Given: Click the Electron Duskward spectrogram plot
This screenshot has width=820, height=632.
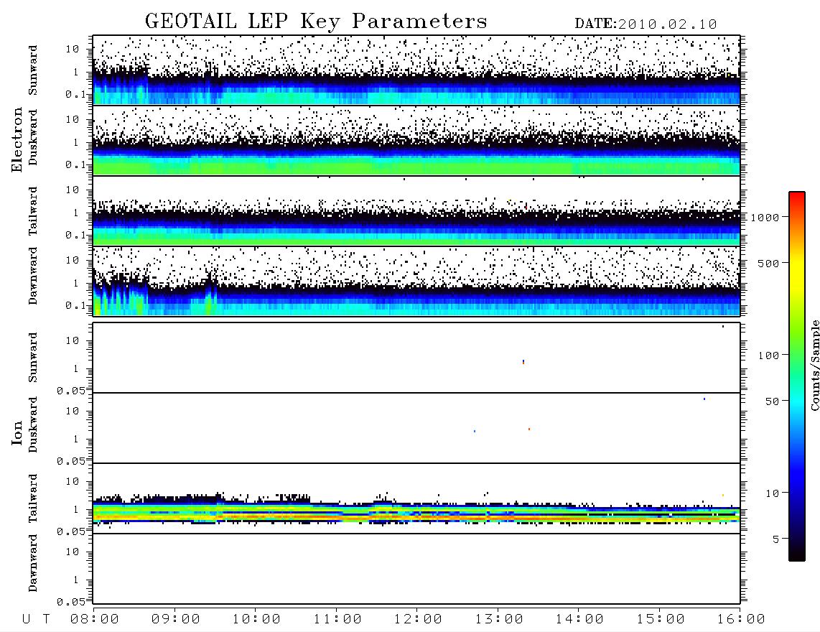Looking at the screenshot, I should pyautogui.click(x=416, y=141).
